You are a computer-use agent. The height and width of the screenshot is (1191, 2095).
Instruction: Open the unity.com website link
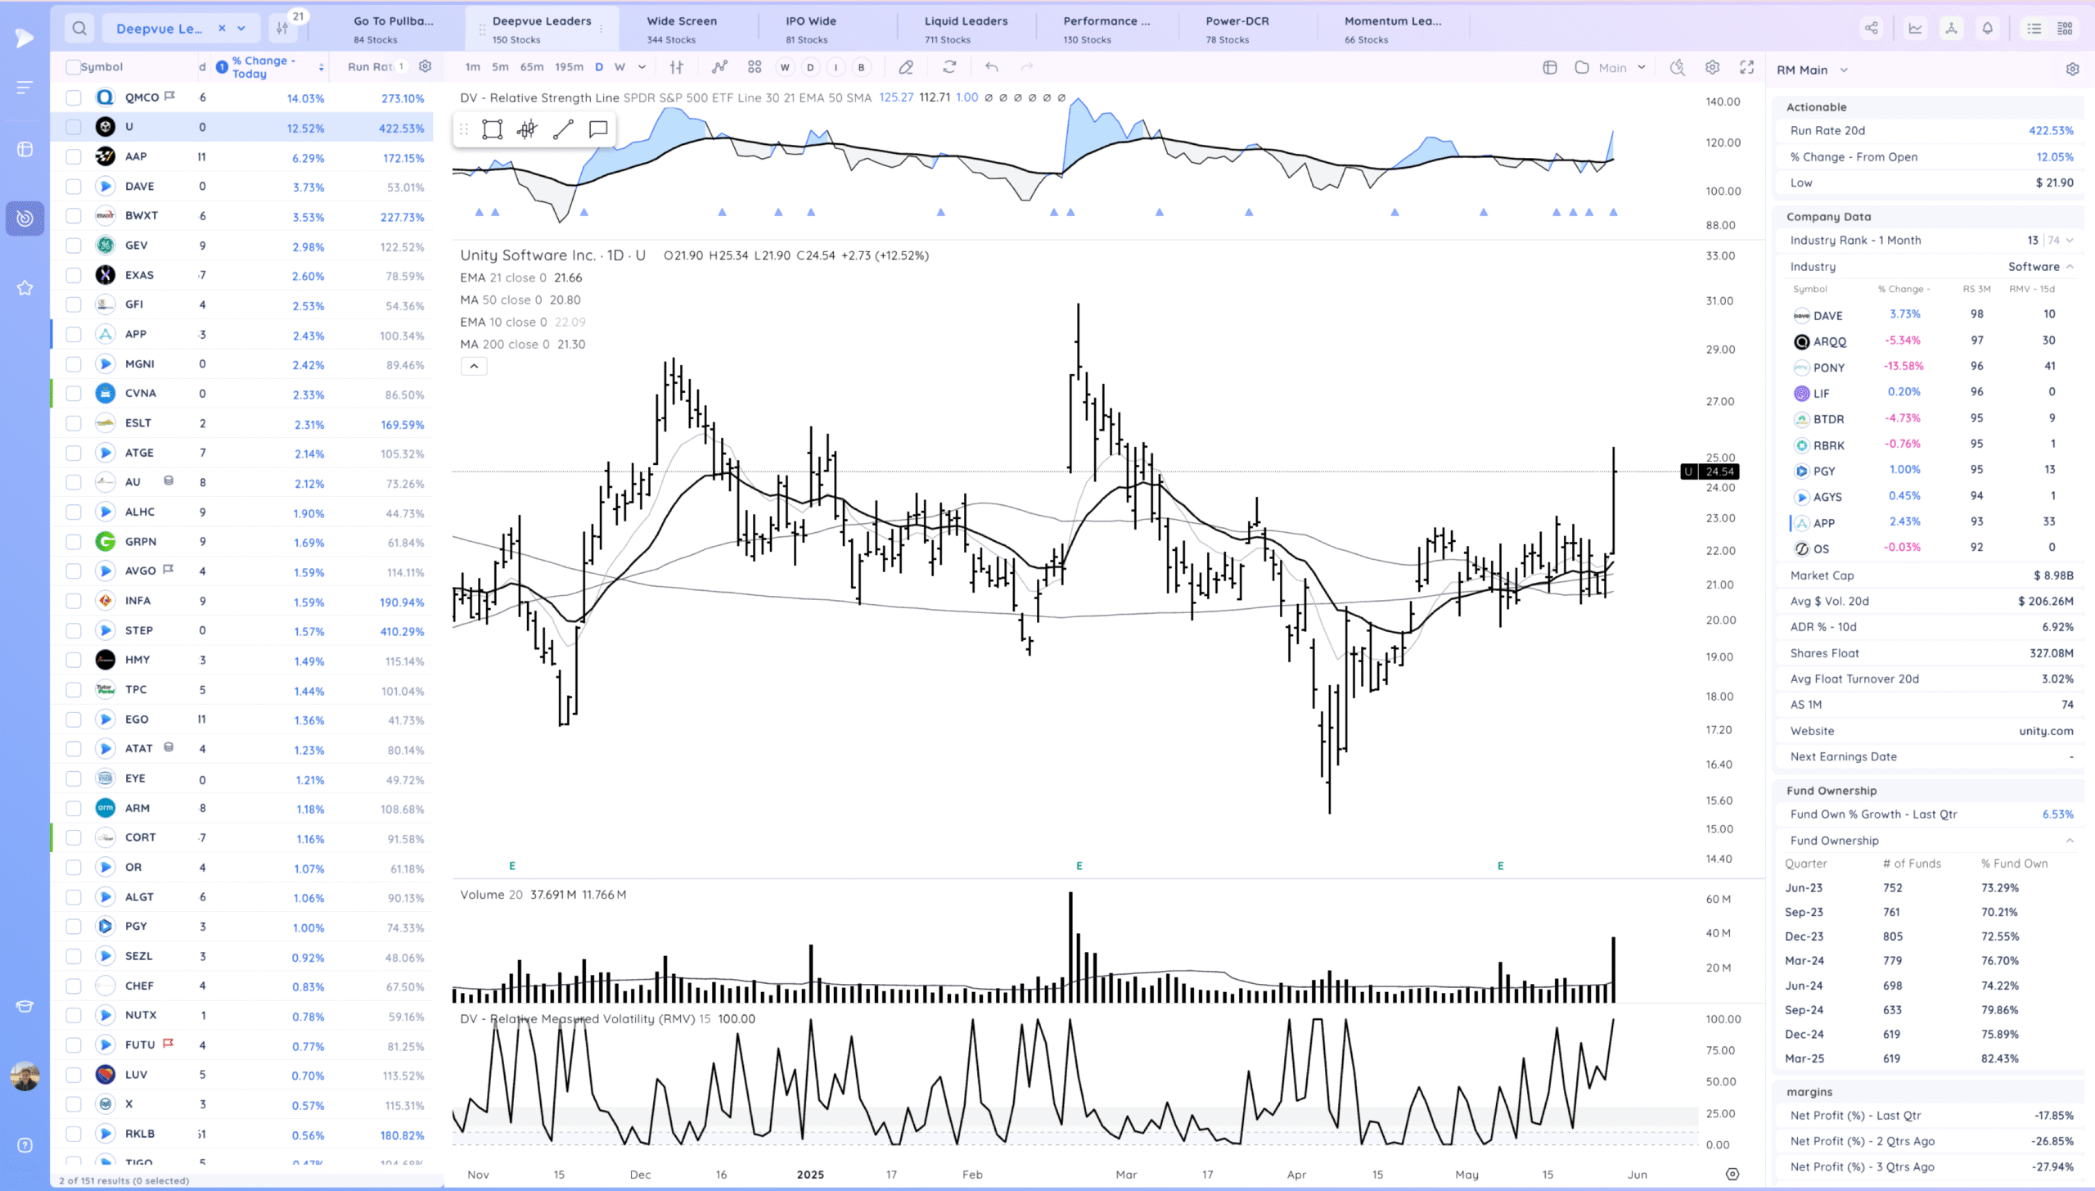(2045, 731)
